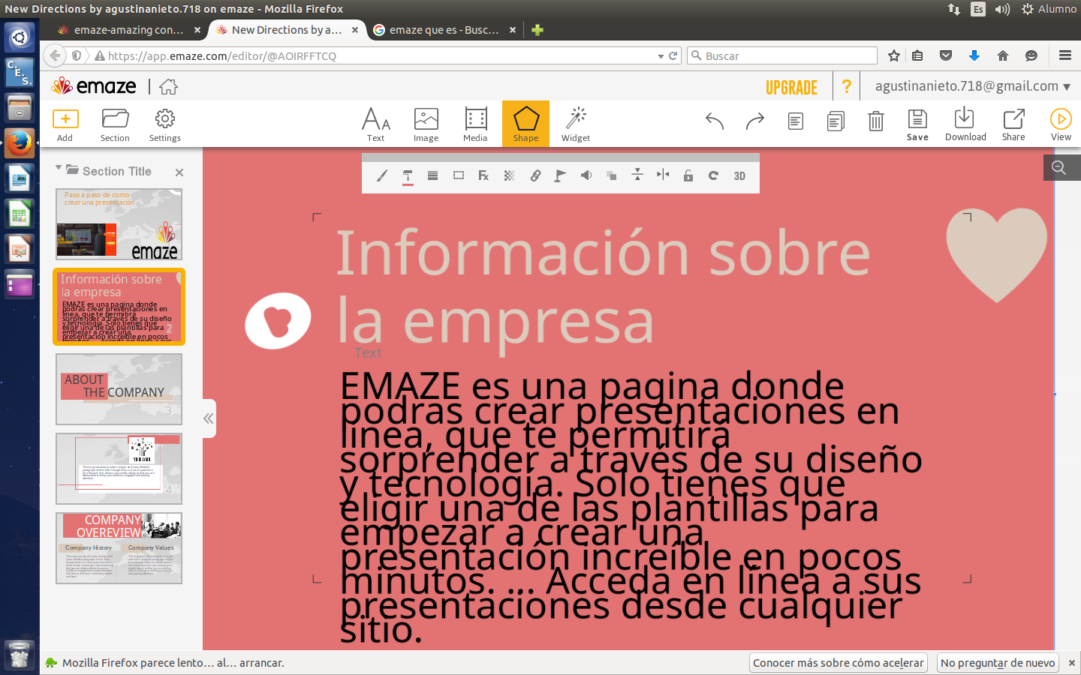
Task: Open the Image insert tool
Action: (x=425, y=124)
